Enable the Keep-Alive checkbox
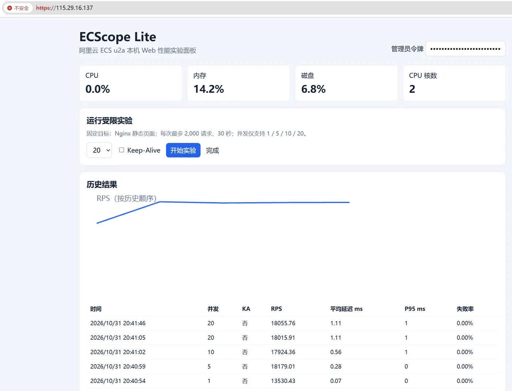The width and height of the screenshot is (512, 391). click(121, 150)
